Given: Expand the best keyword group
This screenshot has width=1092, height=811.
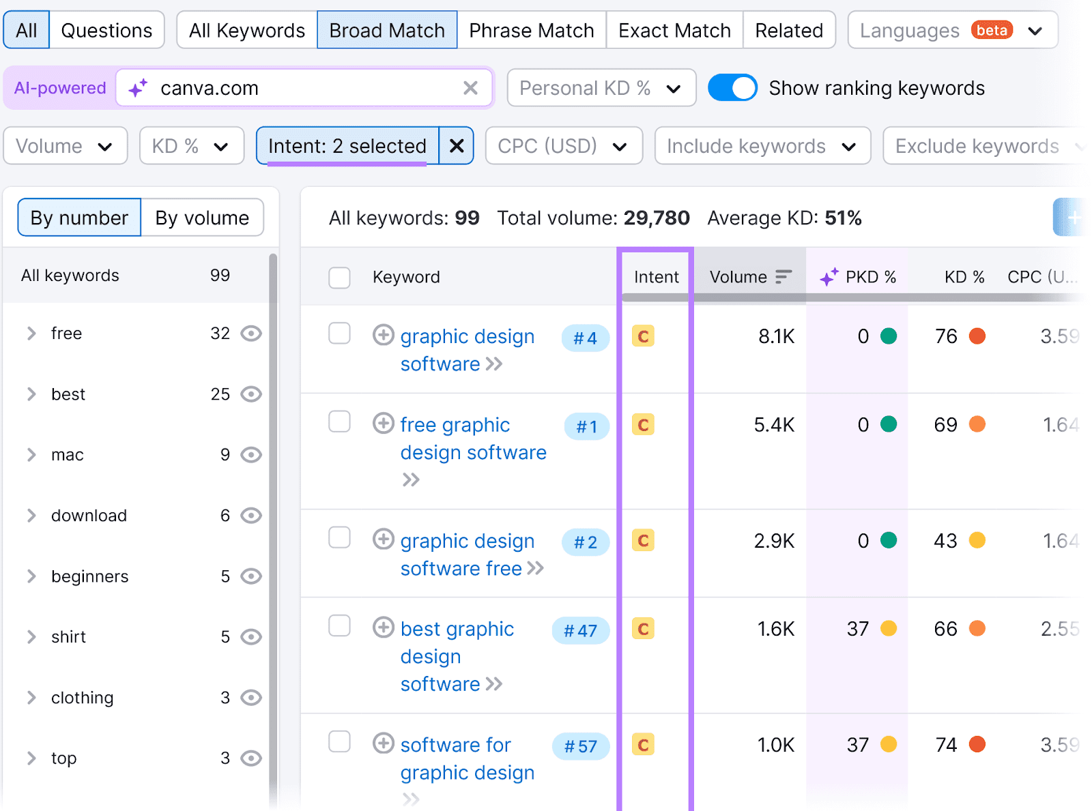Looking at the screenshot, I should tap(31, 394).
